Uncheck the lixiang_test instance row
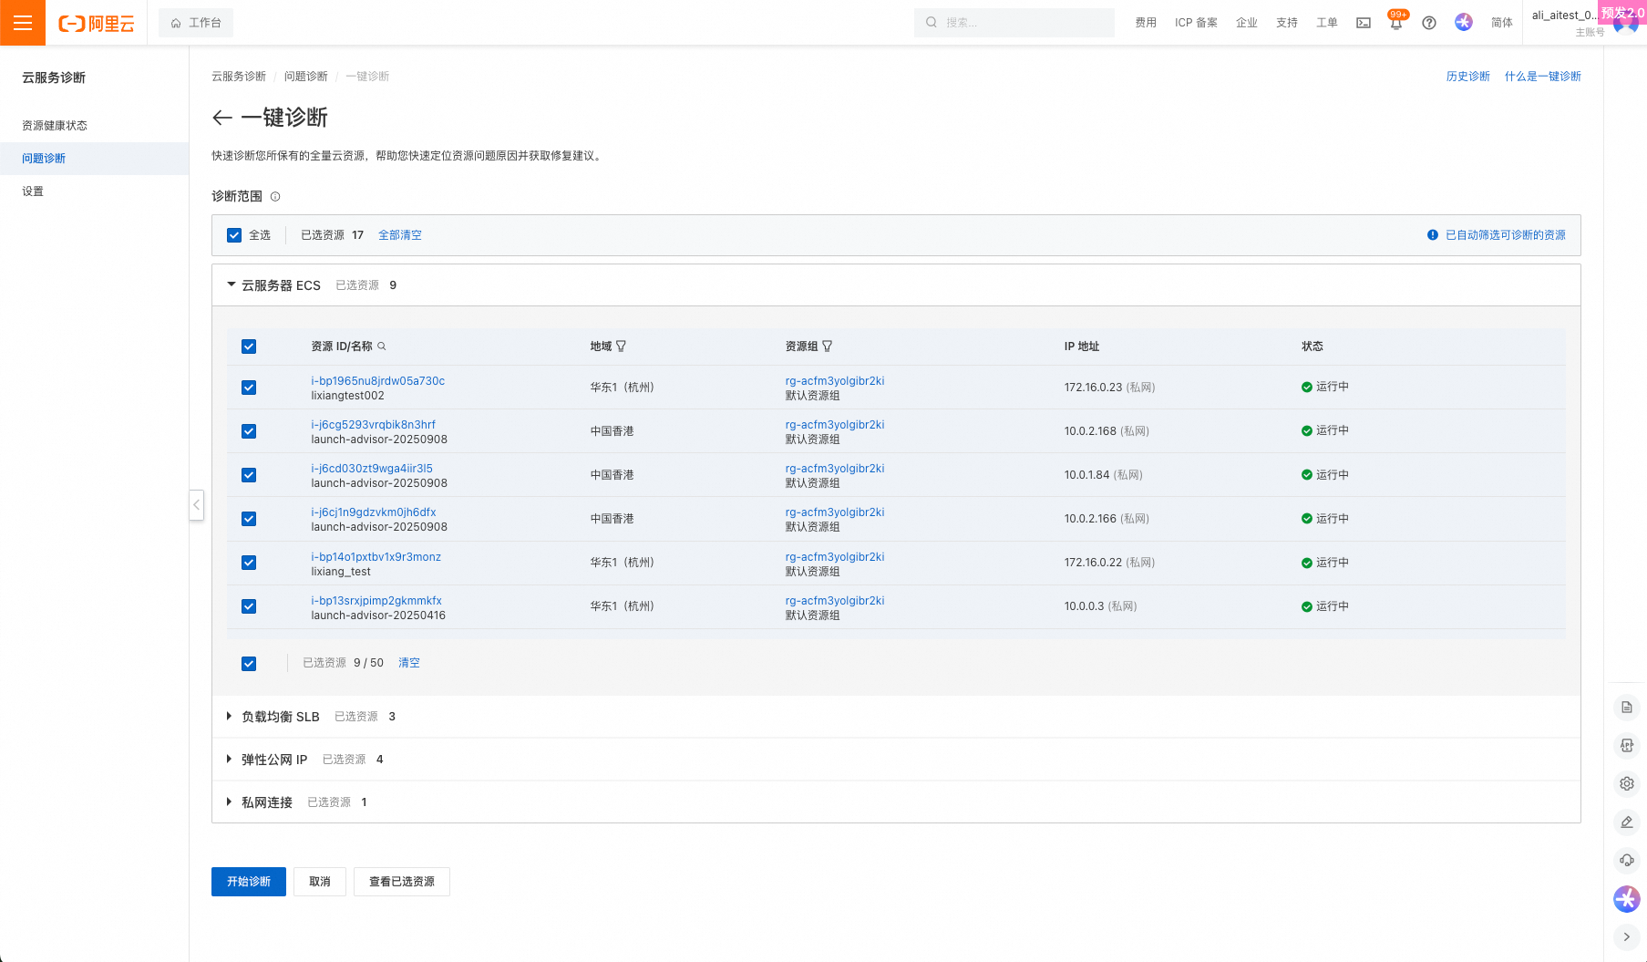Viewport: 1647px width, 962px height. (x=249, y=563)
